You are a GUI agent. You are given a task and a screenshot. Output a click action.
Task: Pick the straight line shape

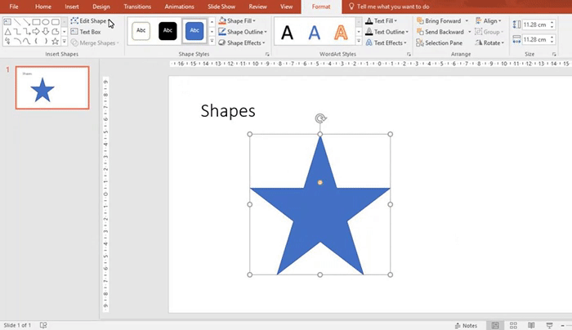coord(17,22)
